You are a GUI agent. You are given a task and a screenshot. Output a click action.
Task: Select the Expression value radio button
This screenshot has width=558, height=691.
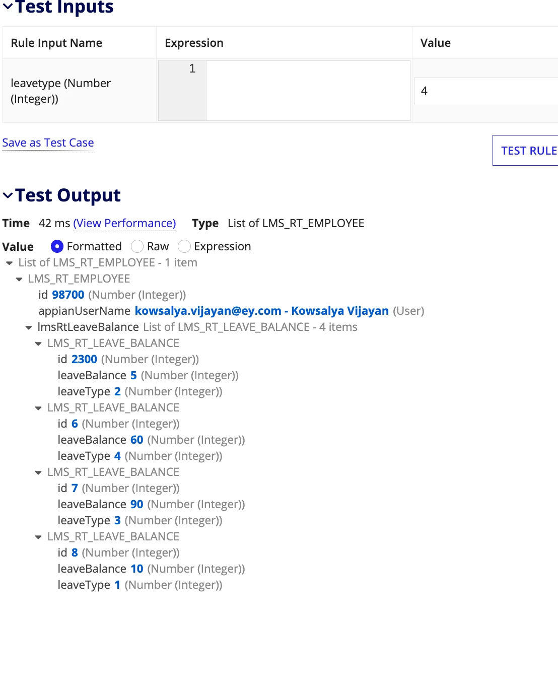(184, 246)
